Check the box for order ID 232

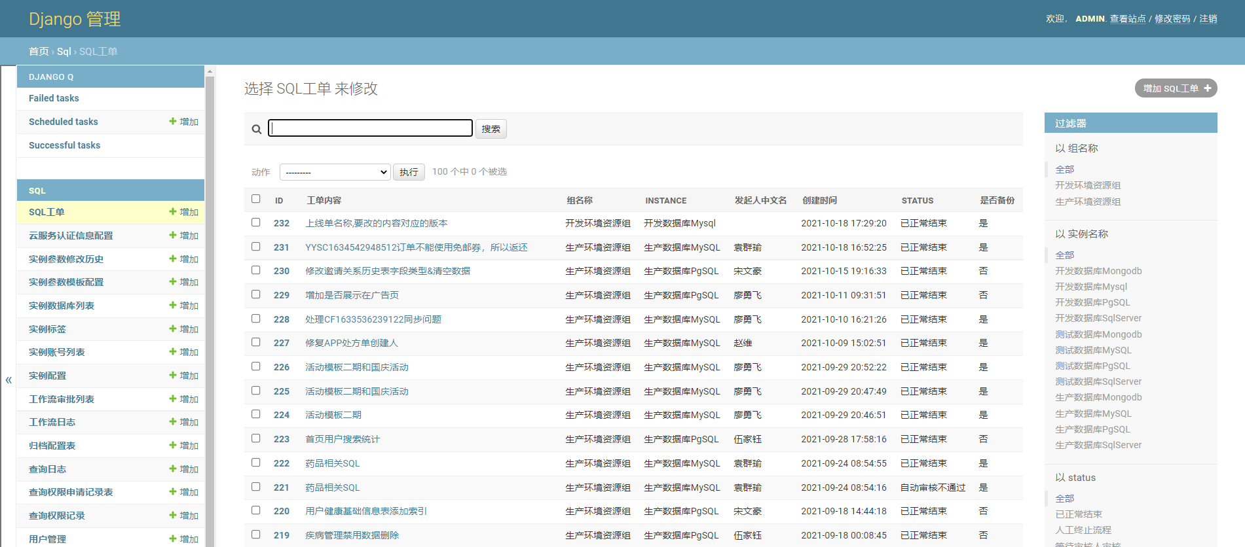pos(256,222)
